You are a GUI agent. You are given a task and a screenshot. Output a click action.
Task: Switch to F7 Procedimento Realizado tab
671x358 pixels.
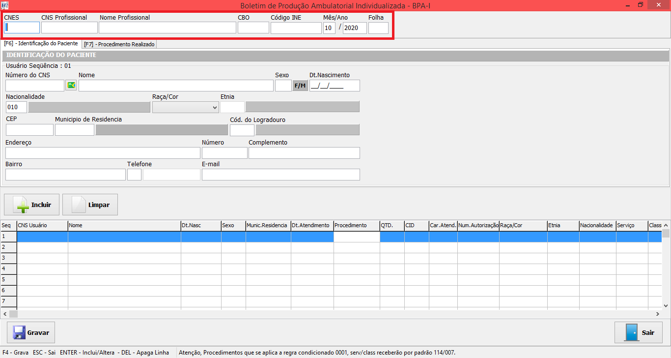(119, 44)
